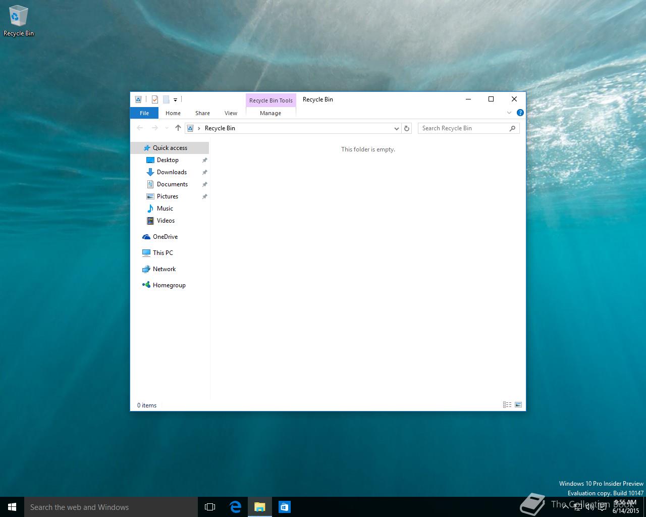This screenshot has width=646, height=517.
Task: Switch to Details view in status bar
Action: (x=507, y=405)
